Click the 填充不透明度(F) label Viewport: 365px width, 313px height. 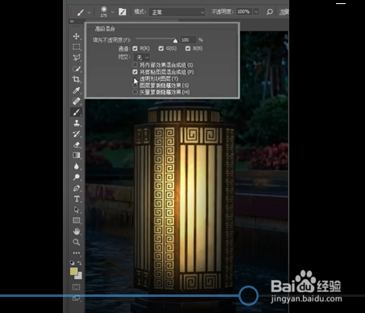click(x=112, y=40)
